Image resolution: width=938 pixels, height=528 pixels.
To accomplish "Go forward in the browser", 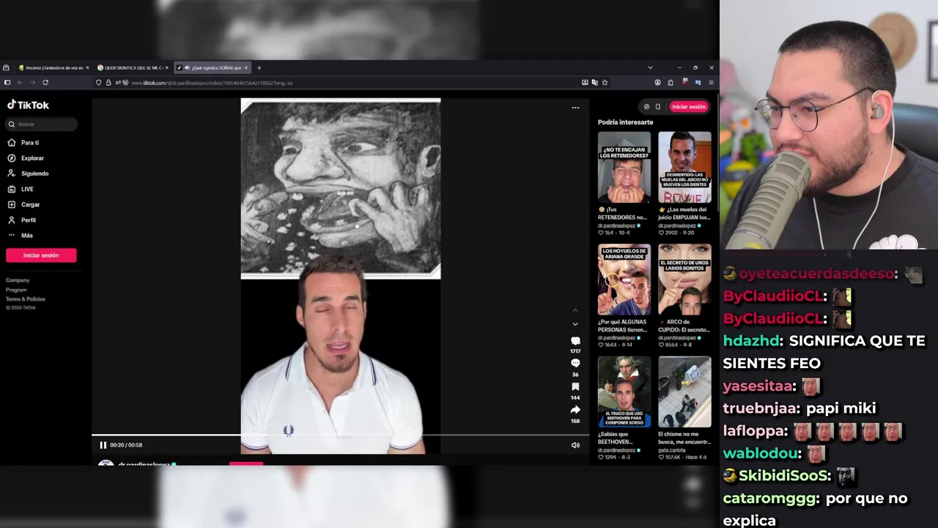I will (x=32, y=82).
